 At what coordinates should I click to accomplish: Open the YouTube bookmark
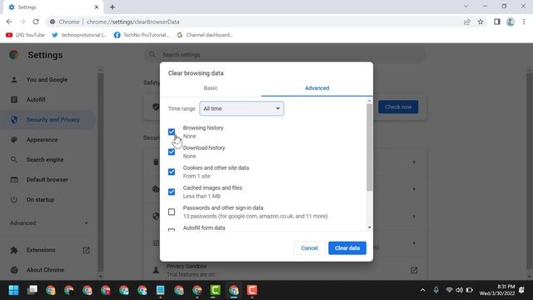click(x=25, y=35)
